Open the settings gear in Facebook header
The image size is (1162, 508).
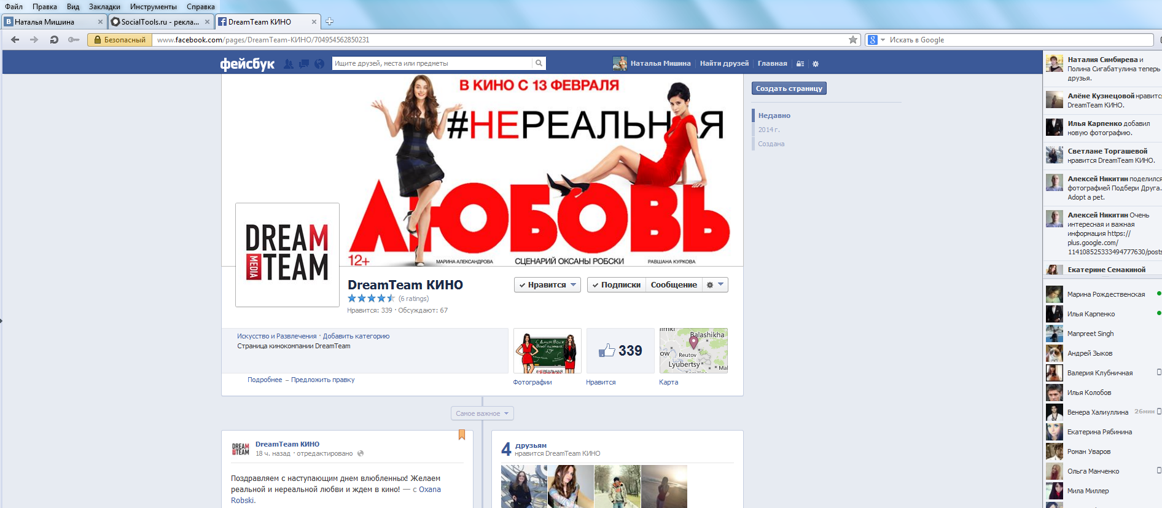pyautogui.click(x=816, y=64)
